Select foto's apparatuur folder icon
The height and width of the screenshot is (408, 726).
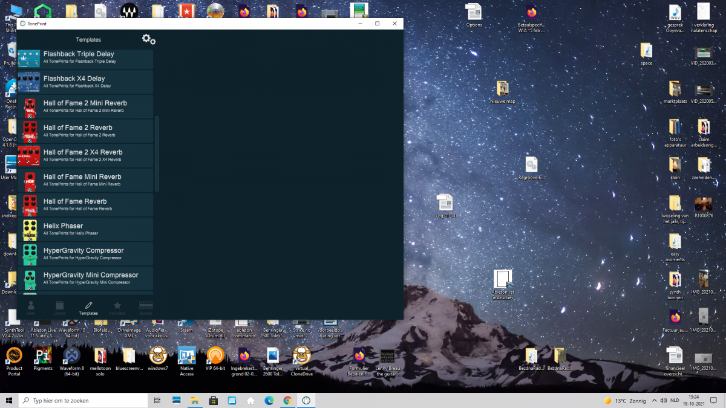[675, 133]
